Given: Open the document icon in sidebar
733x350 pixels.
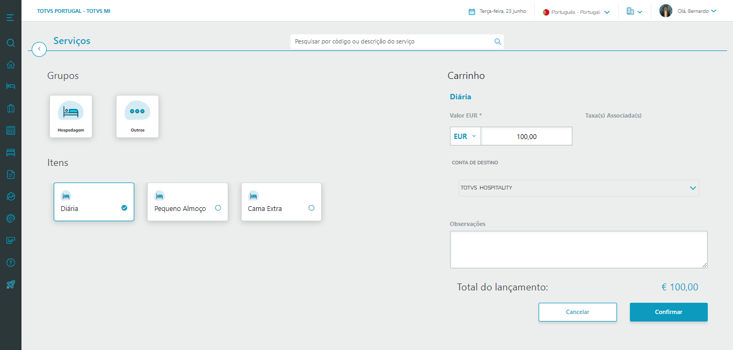Looking at the screenshot, I should click(10, 174).
